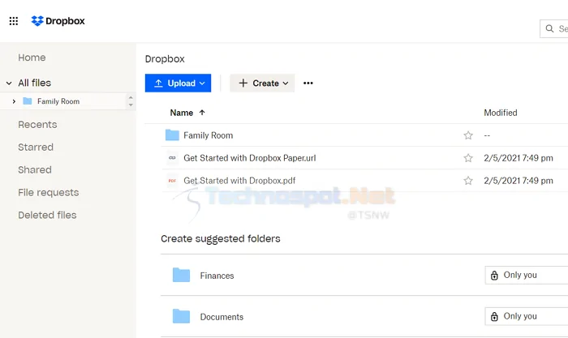Click the Documents suggested folder name

(222, 317)
